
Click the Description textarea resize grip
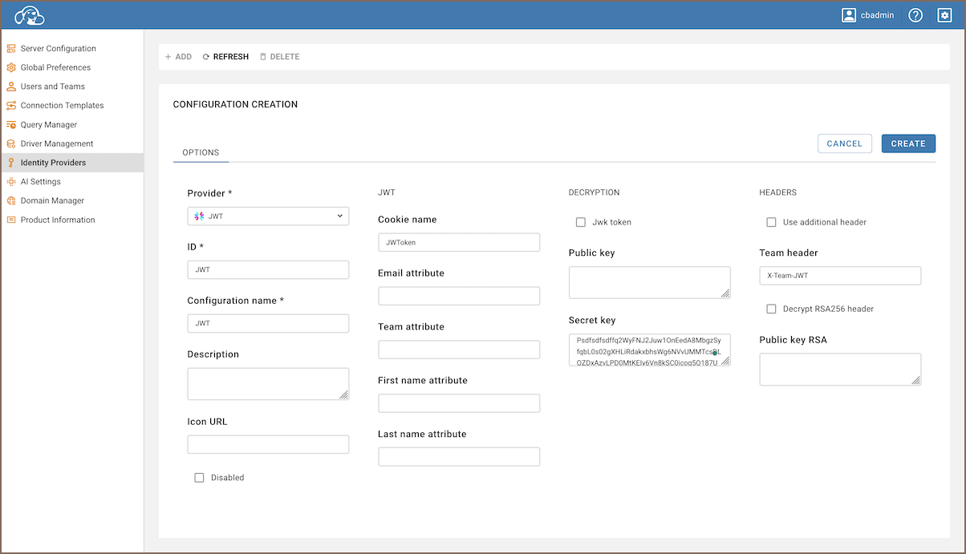pyautogui.click(x=343, y=394)
